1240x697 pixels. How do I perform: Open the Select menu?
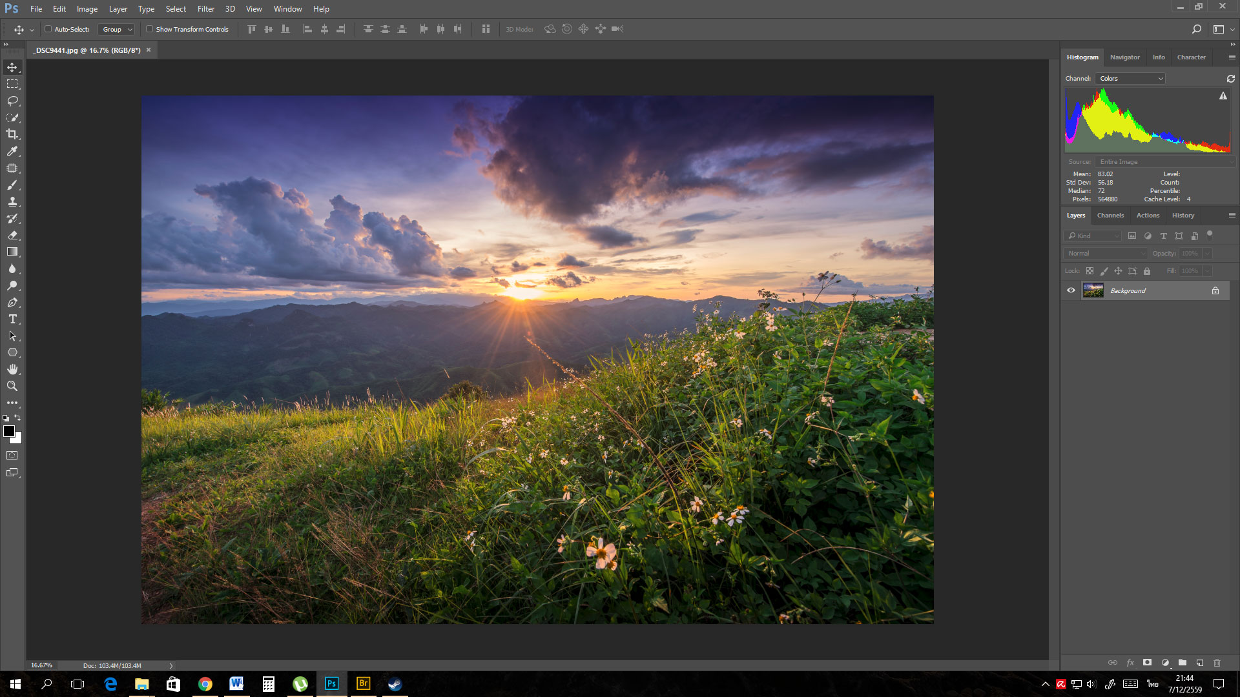coord(176,9)
